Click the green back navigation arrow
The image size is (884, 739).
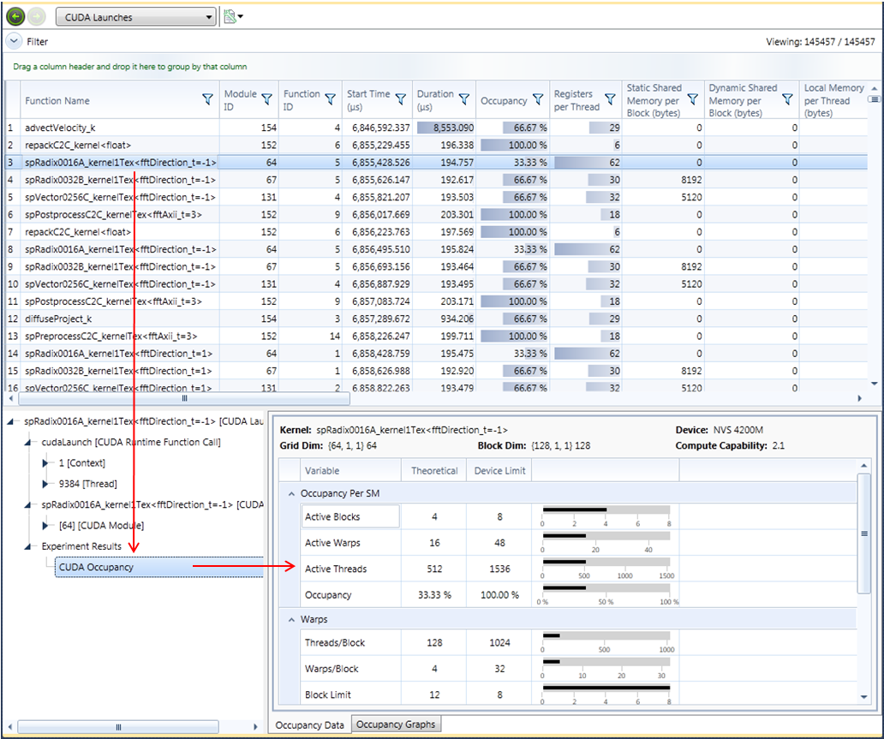(15, 16)
